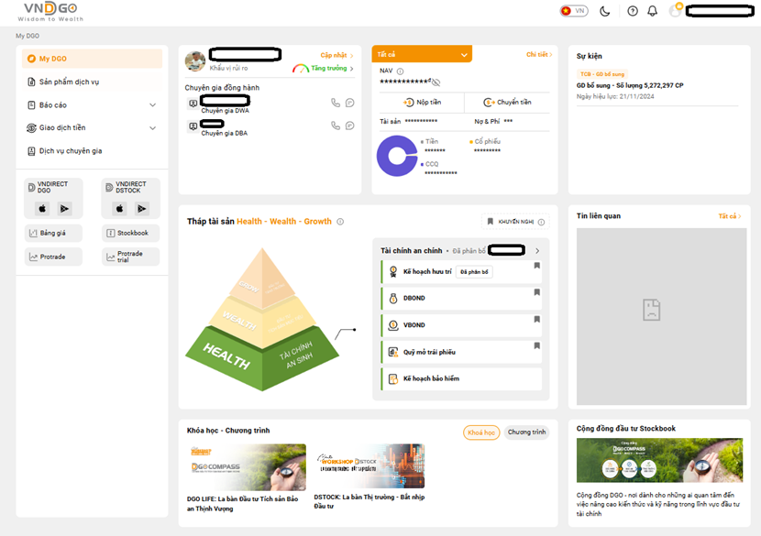Viewport: 761px width, 536px height.
Task: Click Nộp tiền deposit button
Action: click(x=422, y=103)
